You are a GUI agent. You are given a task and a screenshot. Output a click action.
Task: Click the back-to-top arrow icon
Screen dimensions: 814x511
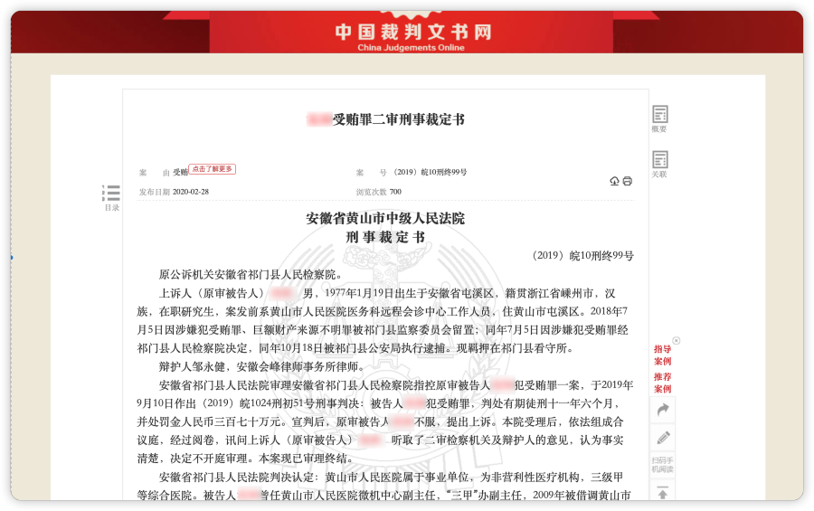coord(662,493)
